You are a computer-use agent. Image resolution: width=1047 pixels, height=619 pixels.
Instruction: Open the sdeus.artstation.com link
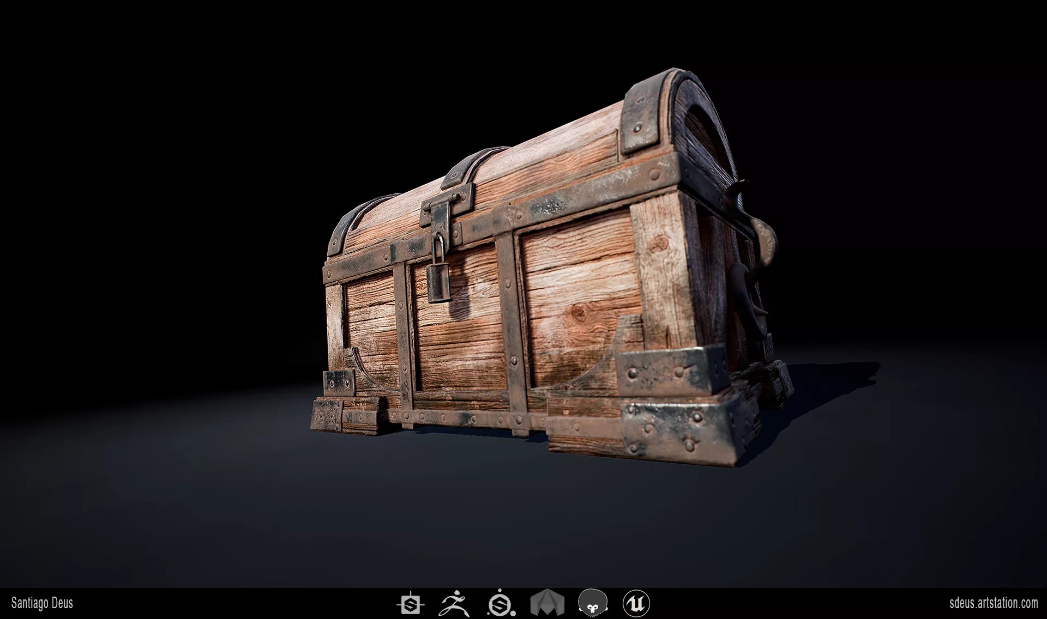coord(994,603)
